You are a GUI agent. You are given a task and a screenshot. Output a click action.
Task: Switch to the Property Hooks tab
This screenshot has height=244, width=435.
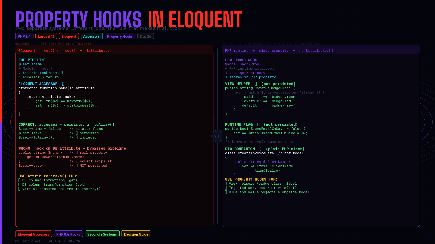[120, 36]
